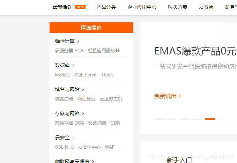Open the 网站建设 link
This screenshot has height=163, width=237.
pos(87,99)
